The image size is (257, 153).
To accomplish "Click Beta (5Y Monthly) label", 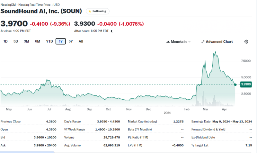I will pyautogui.click(x=140, y=130).
